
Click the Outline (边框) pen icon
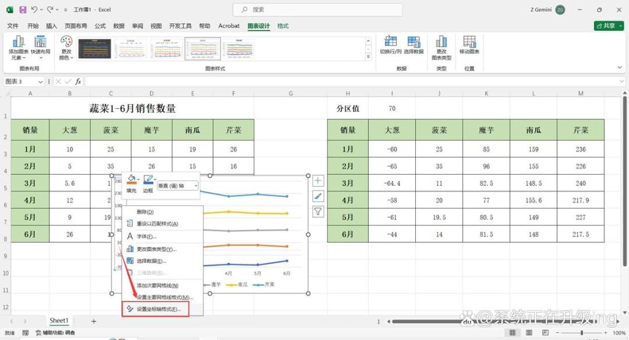148,179
